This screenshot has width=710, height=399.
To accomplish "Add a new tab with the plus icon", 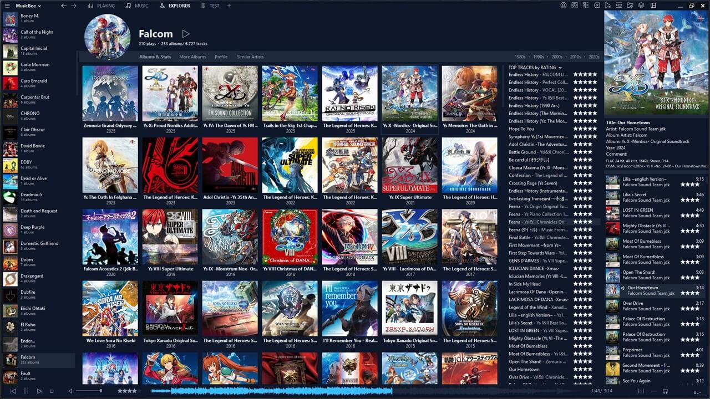I will (x=229, y=6).
